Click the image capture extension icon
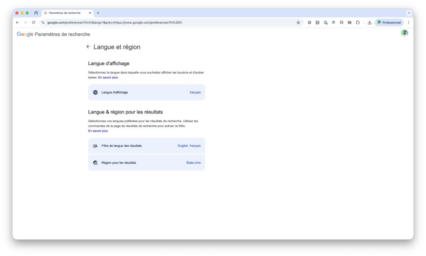 point(317,22)
